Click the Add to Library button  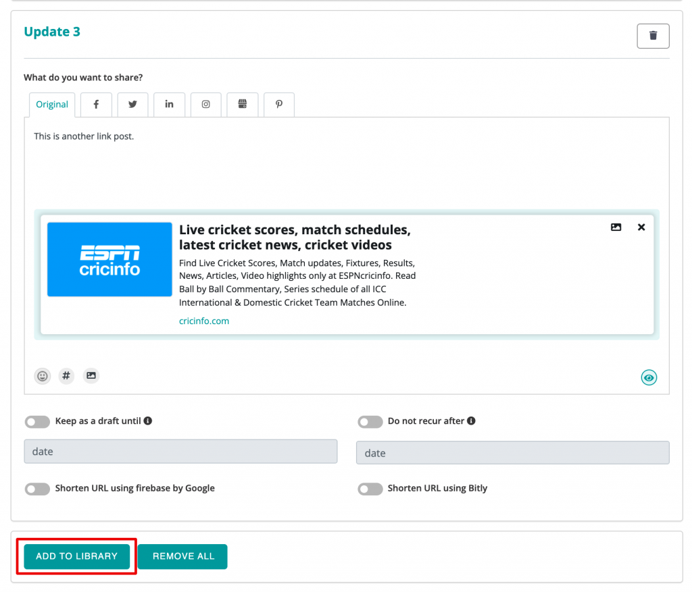pyautogui.click(x=77, y=556)
